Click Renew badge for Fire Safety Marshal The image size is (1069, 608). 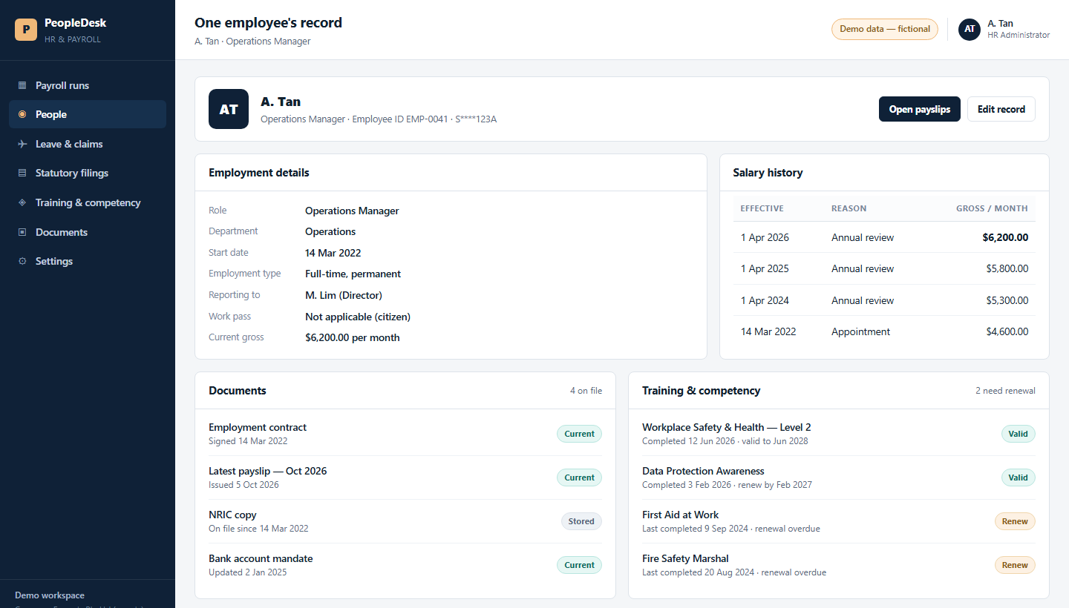(x=1015, y=565)
